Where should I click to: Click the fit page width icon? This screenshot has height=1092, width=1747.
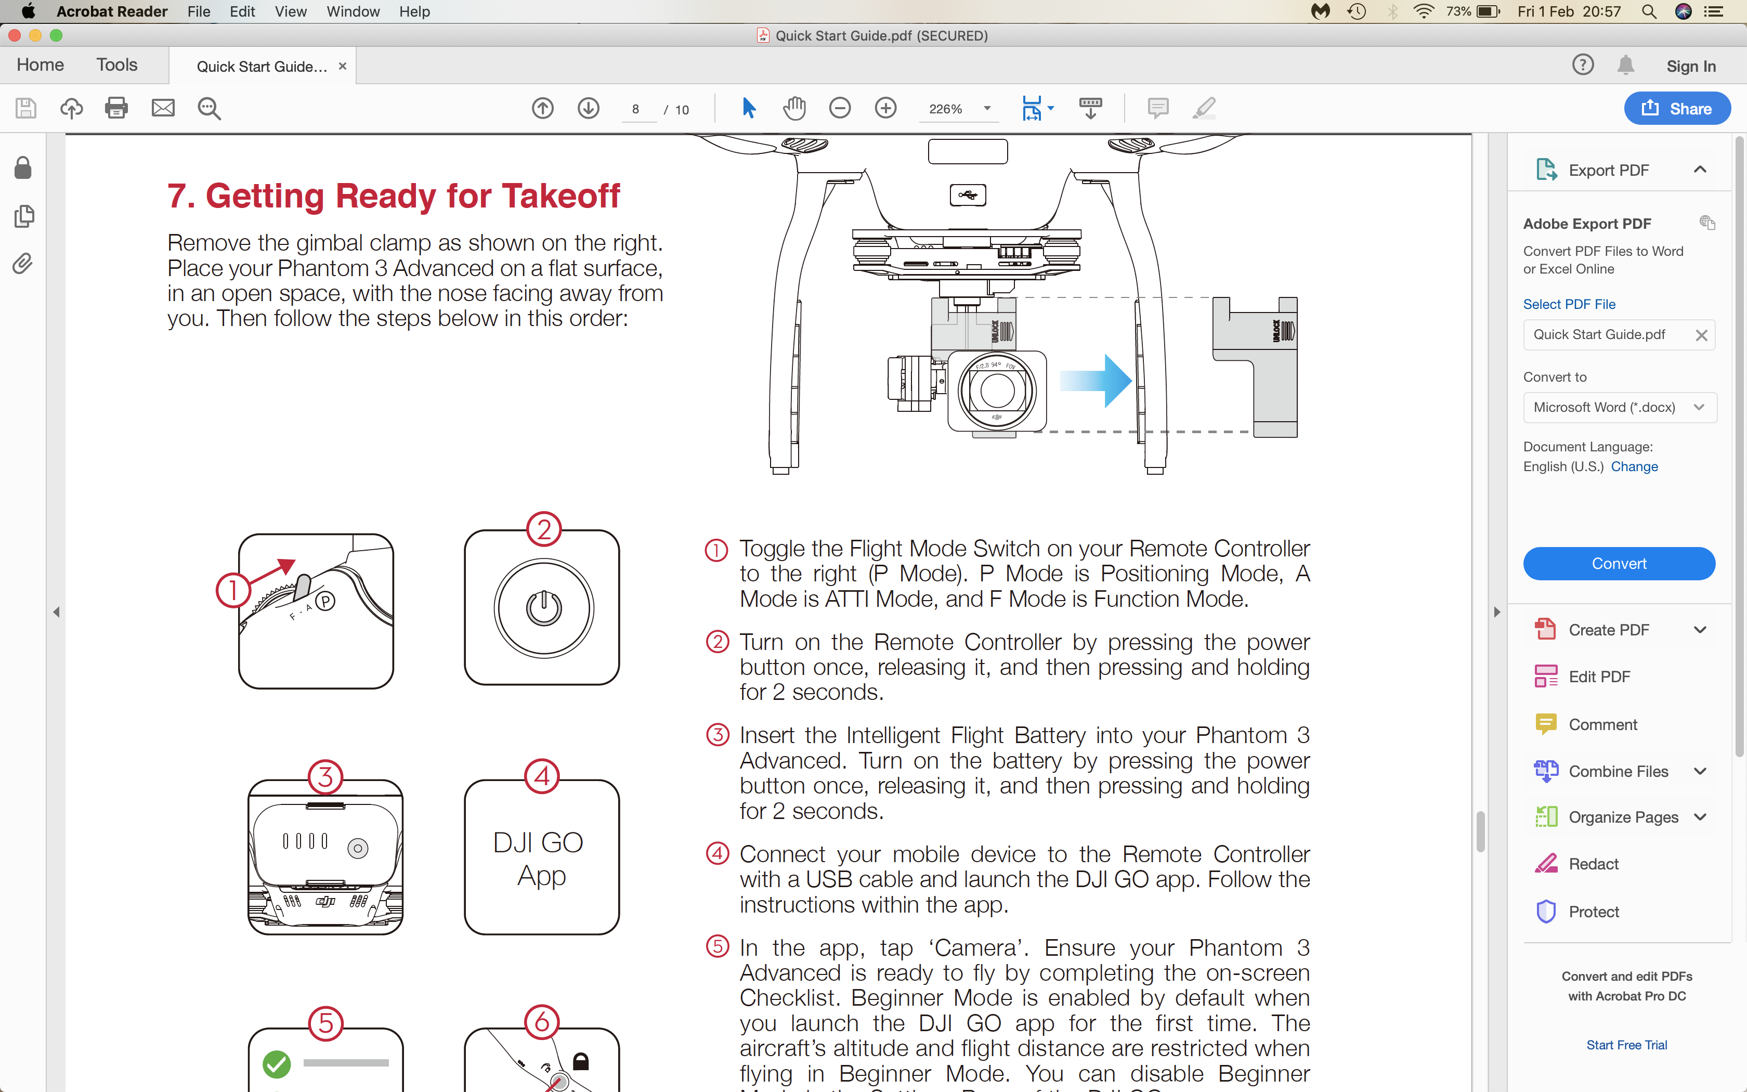pos(1032,108)
